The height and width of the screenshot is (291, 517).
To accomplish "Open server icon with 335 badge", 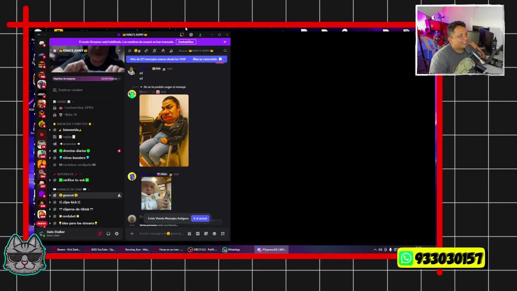I will [x=42, y=164].
